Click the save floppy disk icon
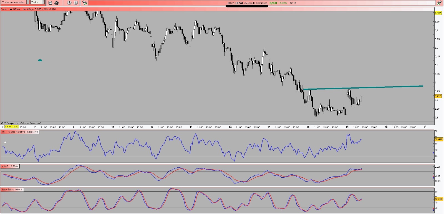The image size is (444, 214). pos(50,3)
